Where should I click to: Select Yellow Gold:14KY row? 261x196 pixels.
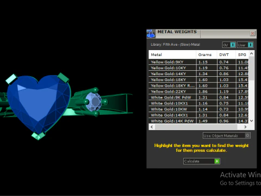tap(198, 74)
